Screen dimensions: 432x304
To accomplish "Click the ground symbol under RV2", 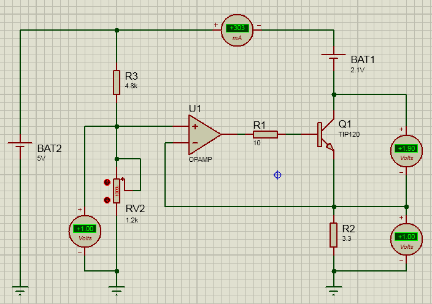I will click(x=117, y=291).
